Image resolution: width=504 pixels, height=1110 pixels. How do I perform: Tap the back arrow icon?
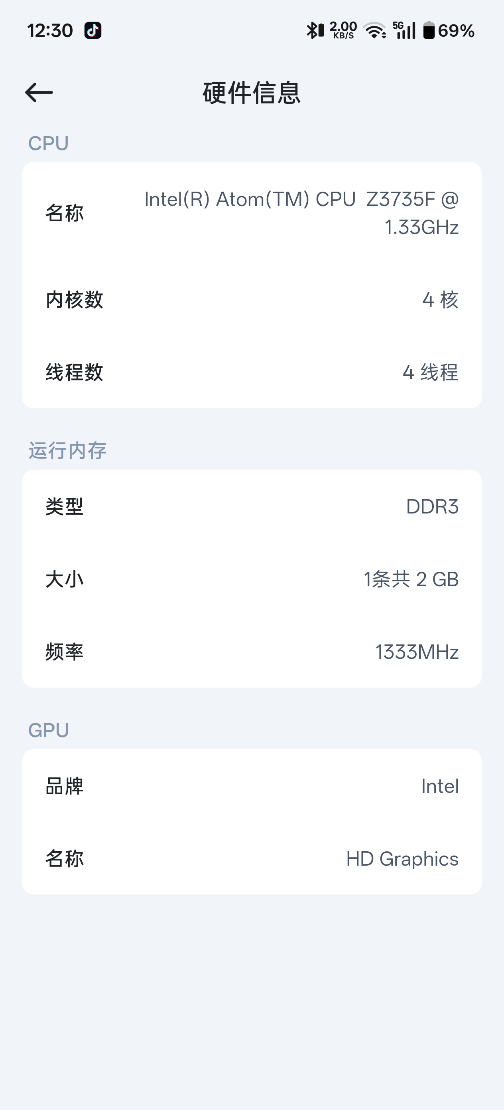(x=39, y=92)
